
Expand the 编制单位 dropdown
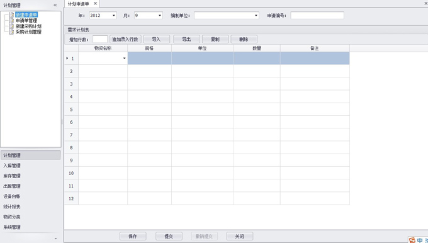click(x=256, y=16)
